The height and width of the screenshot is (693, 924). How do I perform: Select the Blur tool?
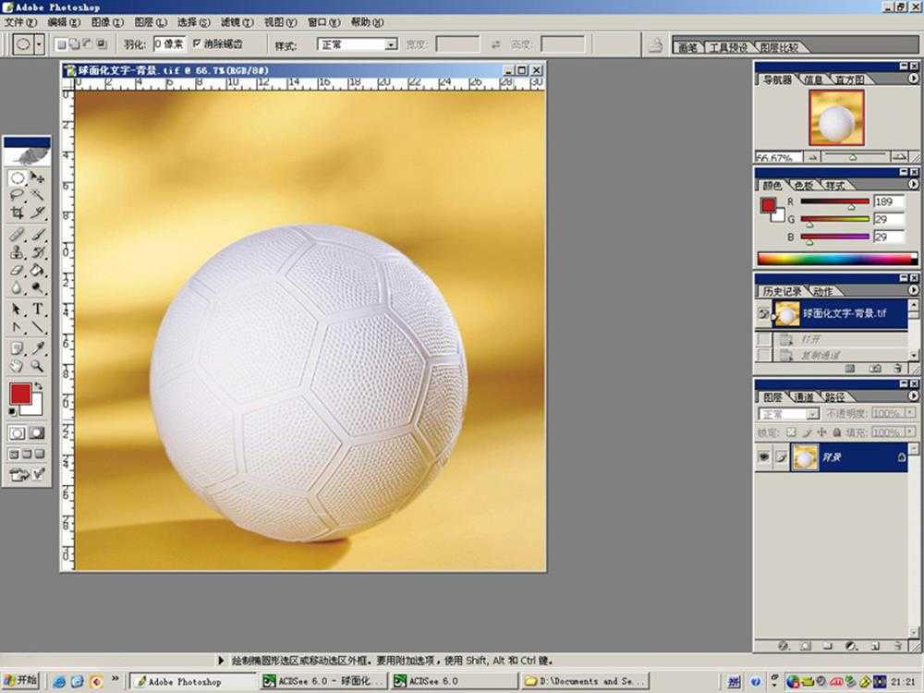(17, 287)
